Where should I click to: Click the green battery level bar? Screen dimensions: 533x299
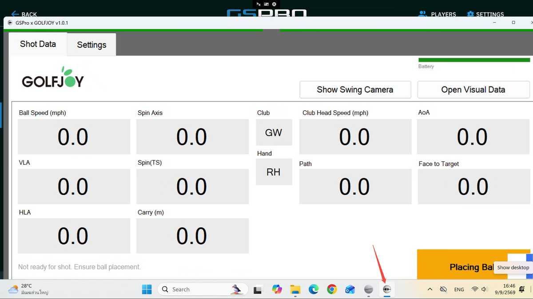coord(474,60)
